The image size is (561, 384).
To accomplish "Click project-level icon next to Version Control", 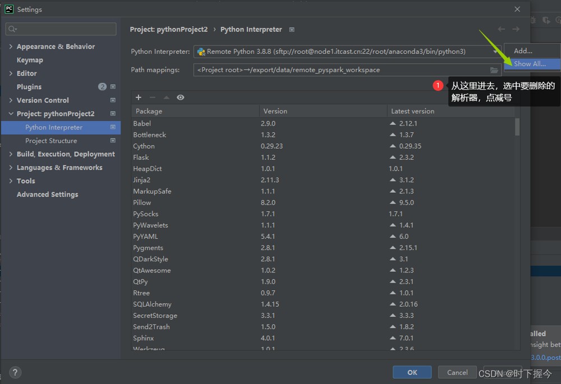I will pos(113,100).
